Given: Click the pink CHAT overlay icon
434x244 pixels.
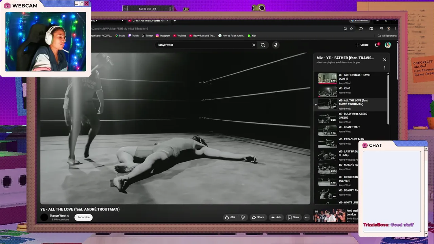Looking at the screenshot, I should [365, 145].
